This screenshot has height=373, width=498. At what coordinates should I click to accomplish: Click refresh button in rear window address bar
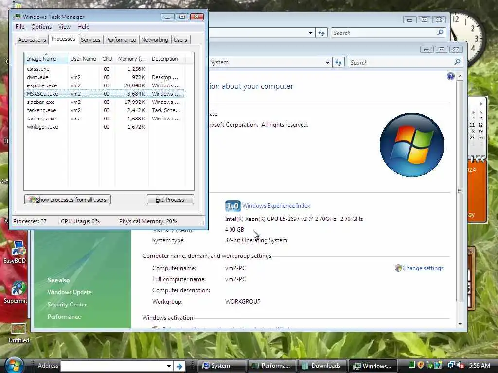(x=321, y=33)
